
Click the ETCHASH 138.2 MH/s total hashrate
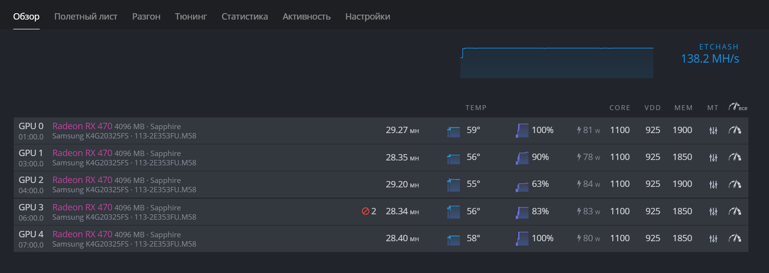click(709, 59)
